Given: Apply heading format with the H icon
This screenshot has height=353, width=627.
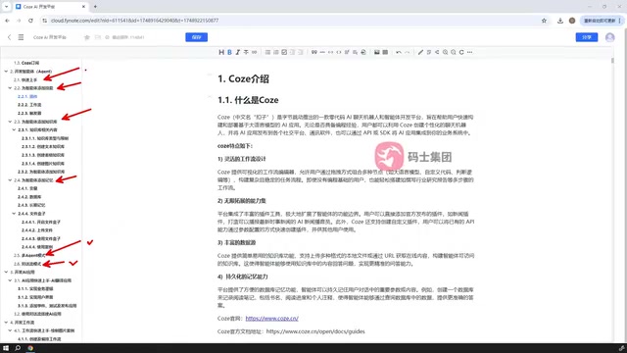Looking at the screenshot, I should point(221,52).
